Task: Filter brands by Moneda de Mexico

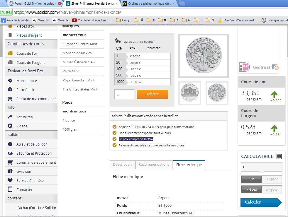Action: (77, 53)
